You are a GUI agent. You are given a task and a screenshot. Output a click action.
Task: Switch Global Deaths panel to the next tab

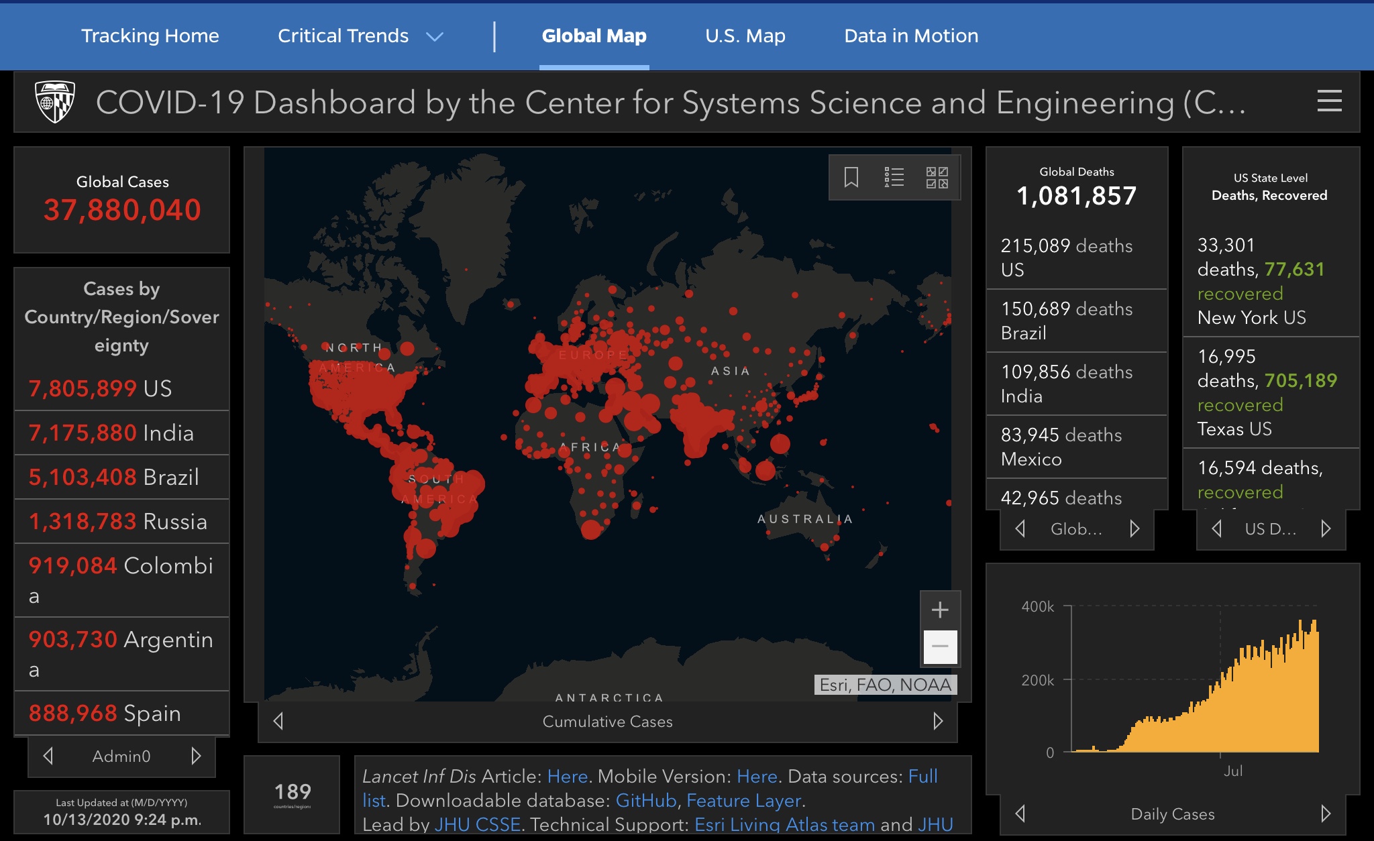point(1134,529)
